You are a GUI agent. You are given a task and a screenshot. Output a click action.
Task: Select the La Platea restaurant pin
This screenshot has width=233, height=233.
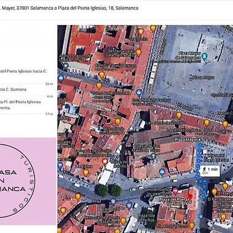86,173
